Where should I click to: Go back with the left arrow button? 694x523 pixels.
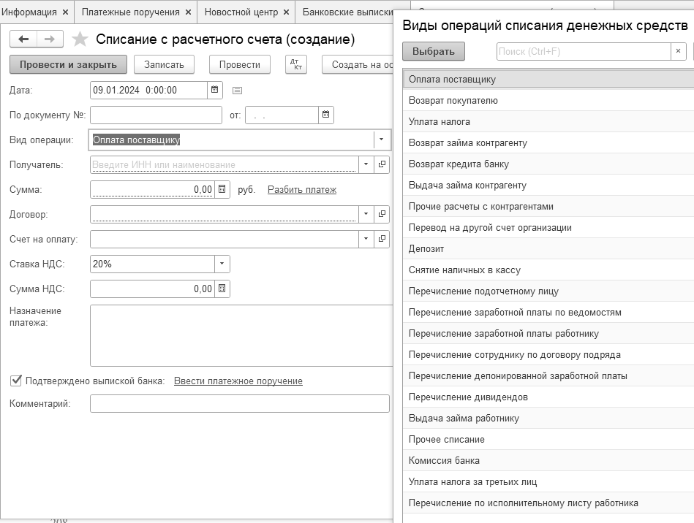coord(23,39)
